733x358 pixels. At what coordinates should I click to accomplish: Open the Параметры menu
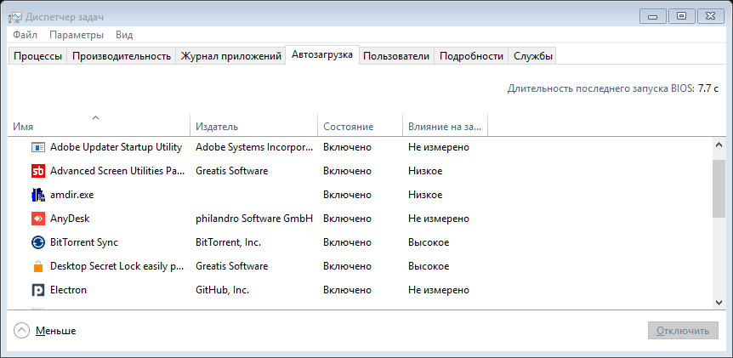[x=77, y=35]
